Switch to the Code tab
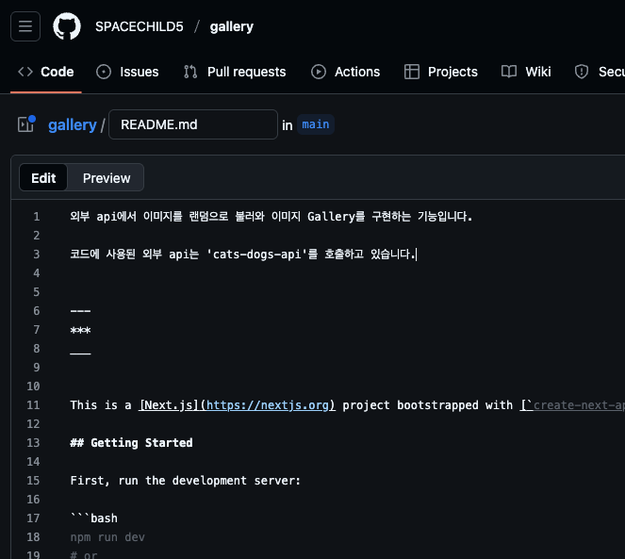Screen dimensions: 625x559 tap(46, 72)
